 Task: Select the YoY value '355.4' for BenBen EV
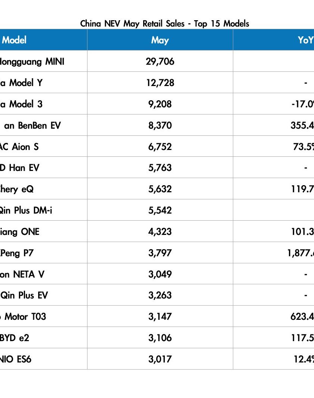302,125
